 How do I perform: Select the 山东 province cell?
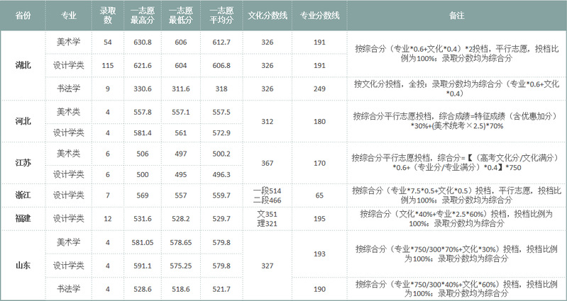[x=23, y=266]
